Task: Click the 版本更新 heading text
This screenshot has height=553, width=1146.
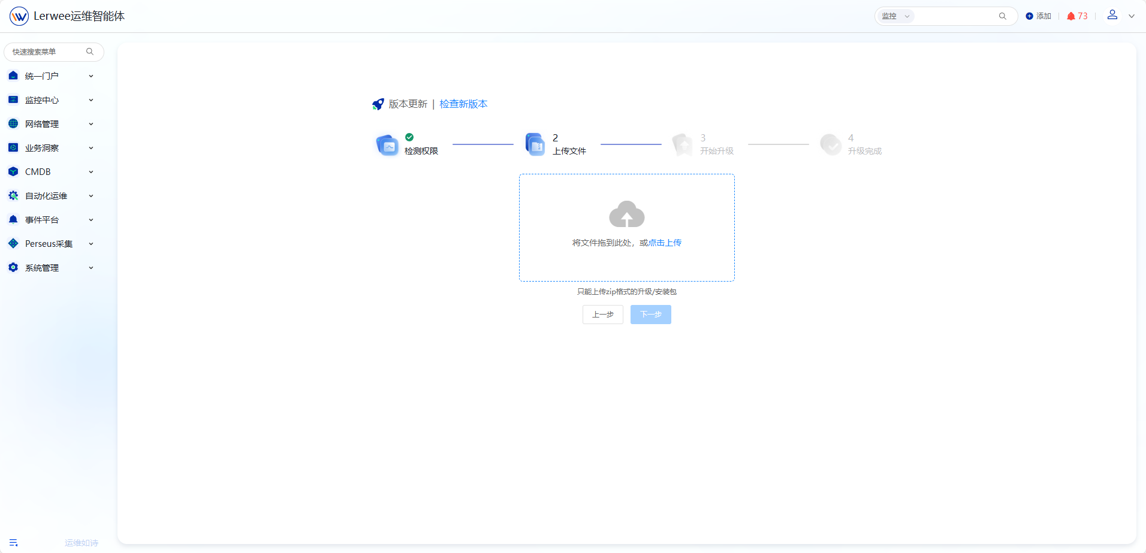Action: click(408, 104)
